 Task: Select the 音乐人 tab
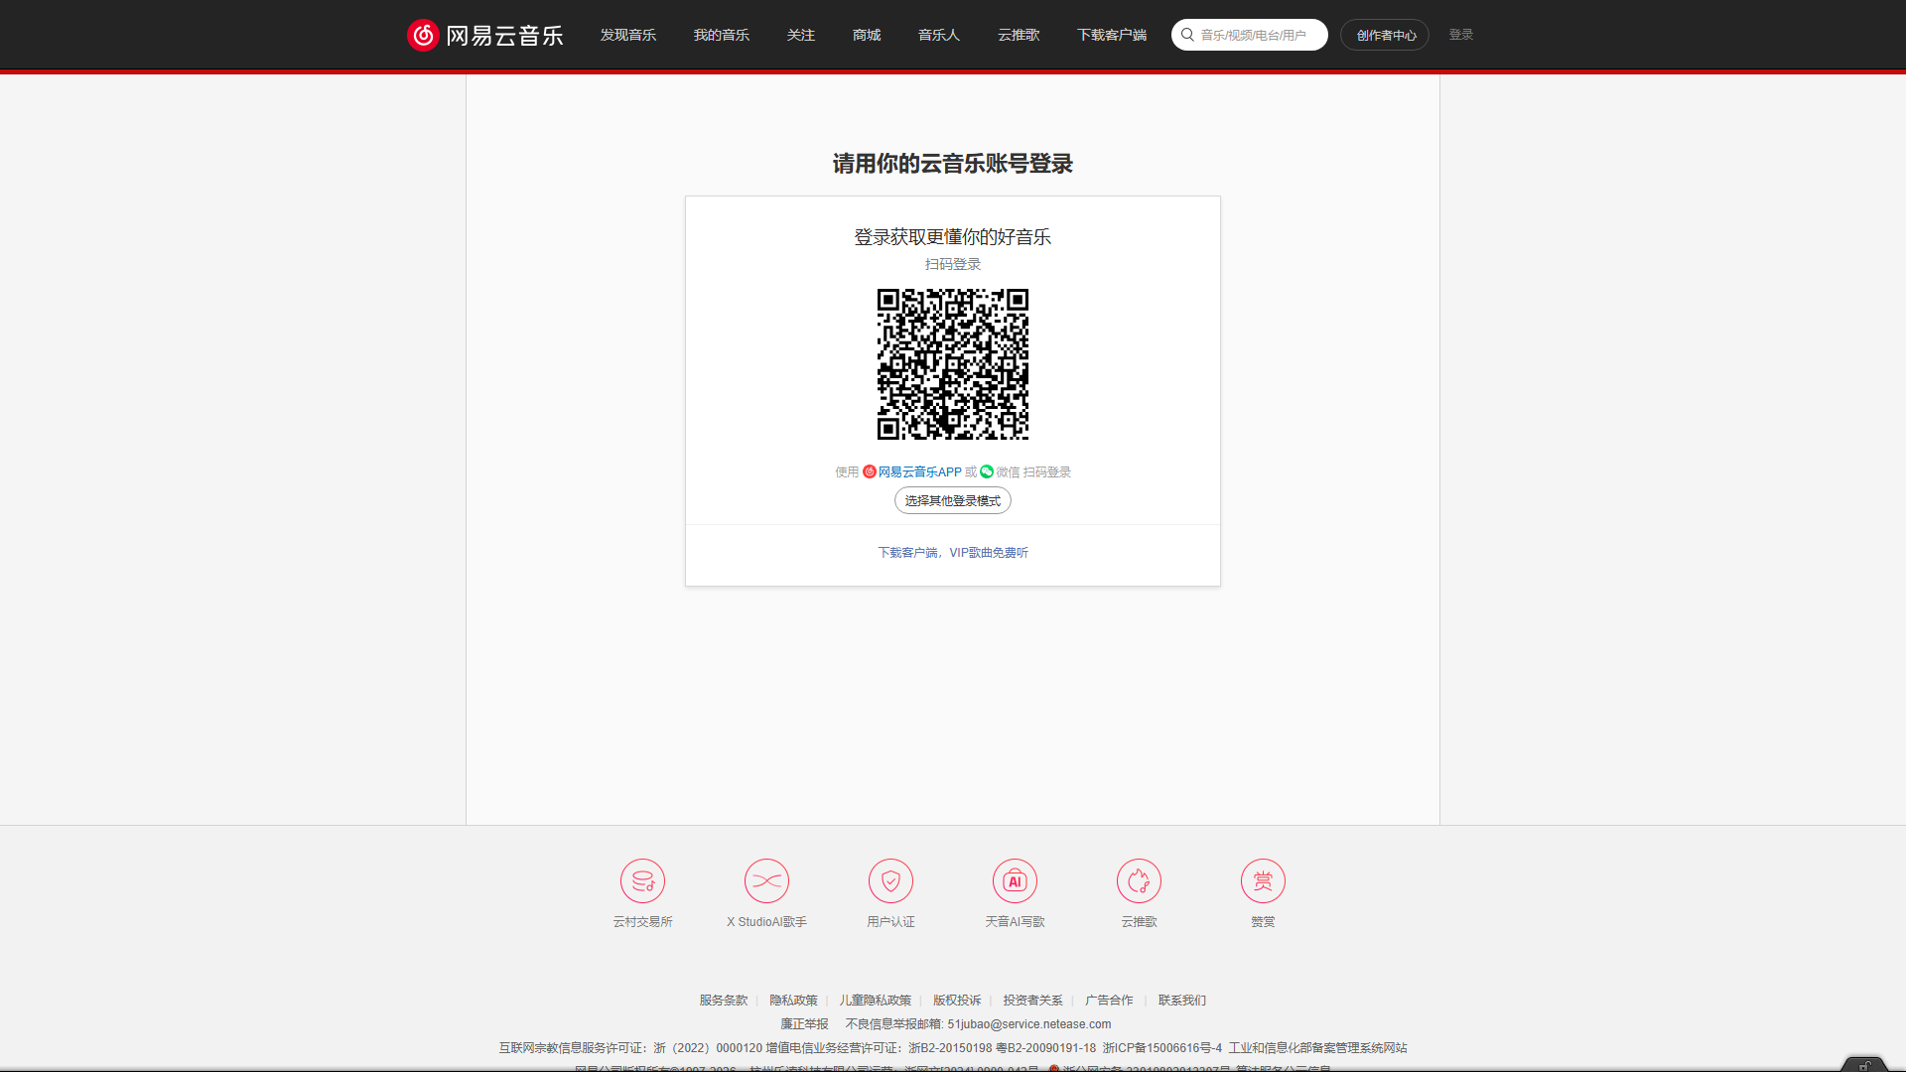click(938, 35)
